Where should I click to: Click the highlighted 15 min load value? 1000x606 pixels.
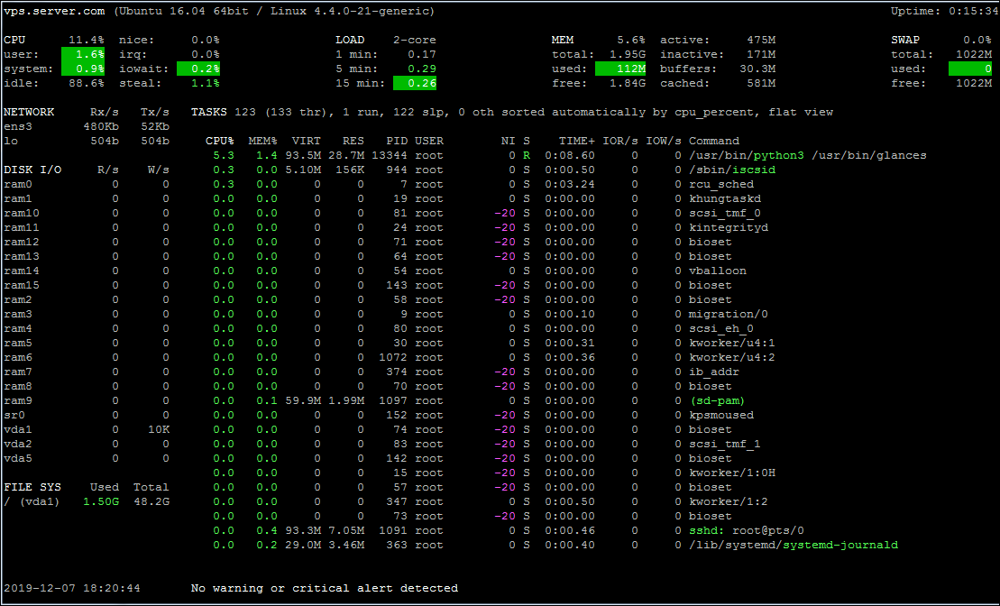[415, 84]
